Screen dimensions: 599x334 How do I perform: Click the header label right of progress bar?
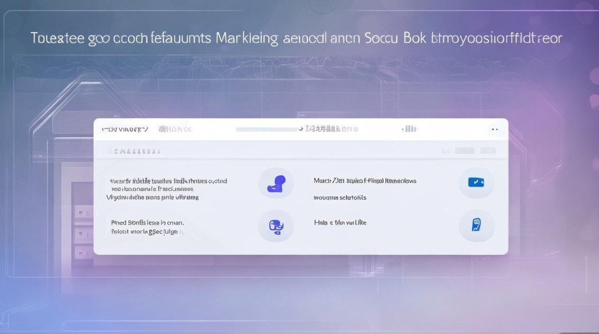(x=331, y=130)
